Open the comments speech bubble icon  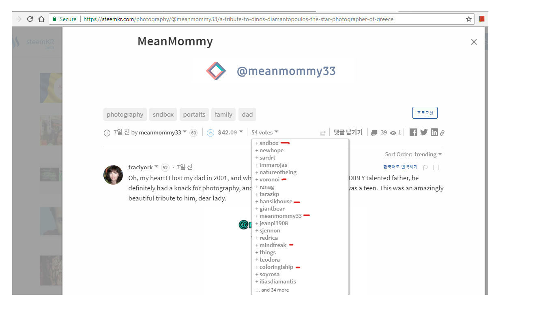pos(374,132)
